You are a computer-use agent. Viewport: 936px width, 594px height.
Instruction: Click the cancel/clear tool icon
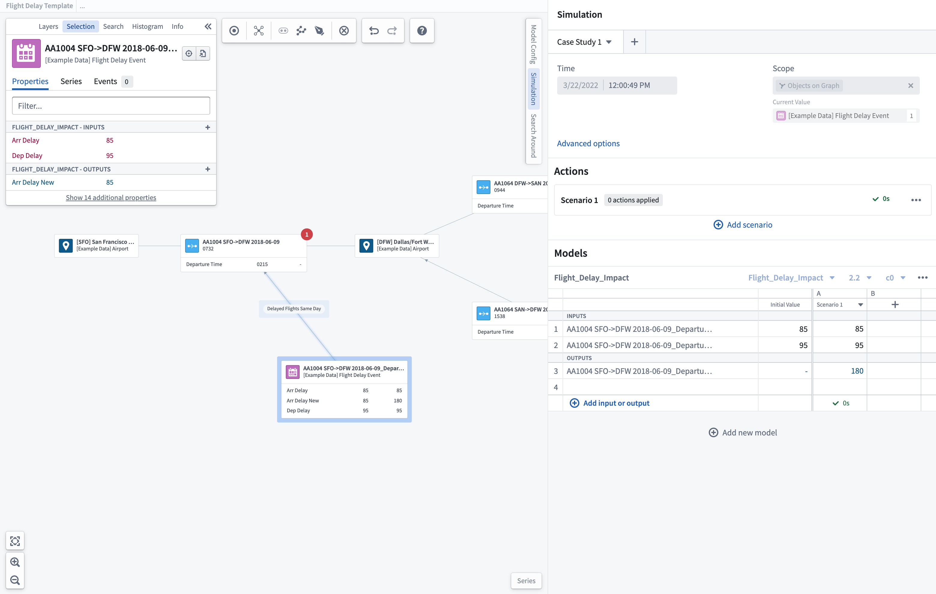tap(344, 30)
